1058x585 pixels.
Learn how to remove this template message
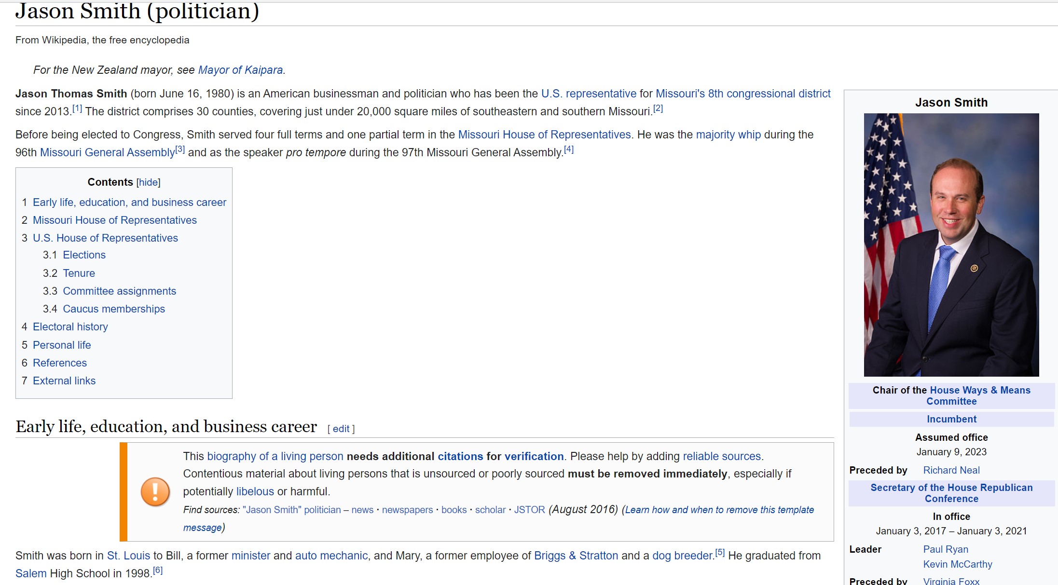click(719, 510)
